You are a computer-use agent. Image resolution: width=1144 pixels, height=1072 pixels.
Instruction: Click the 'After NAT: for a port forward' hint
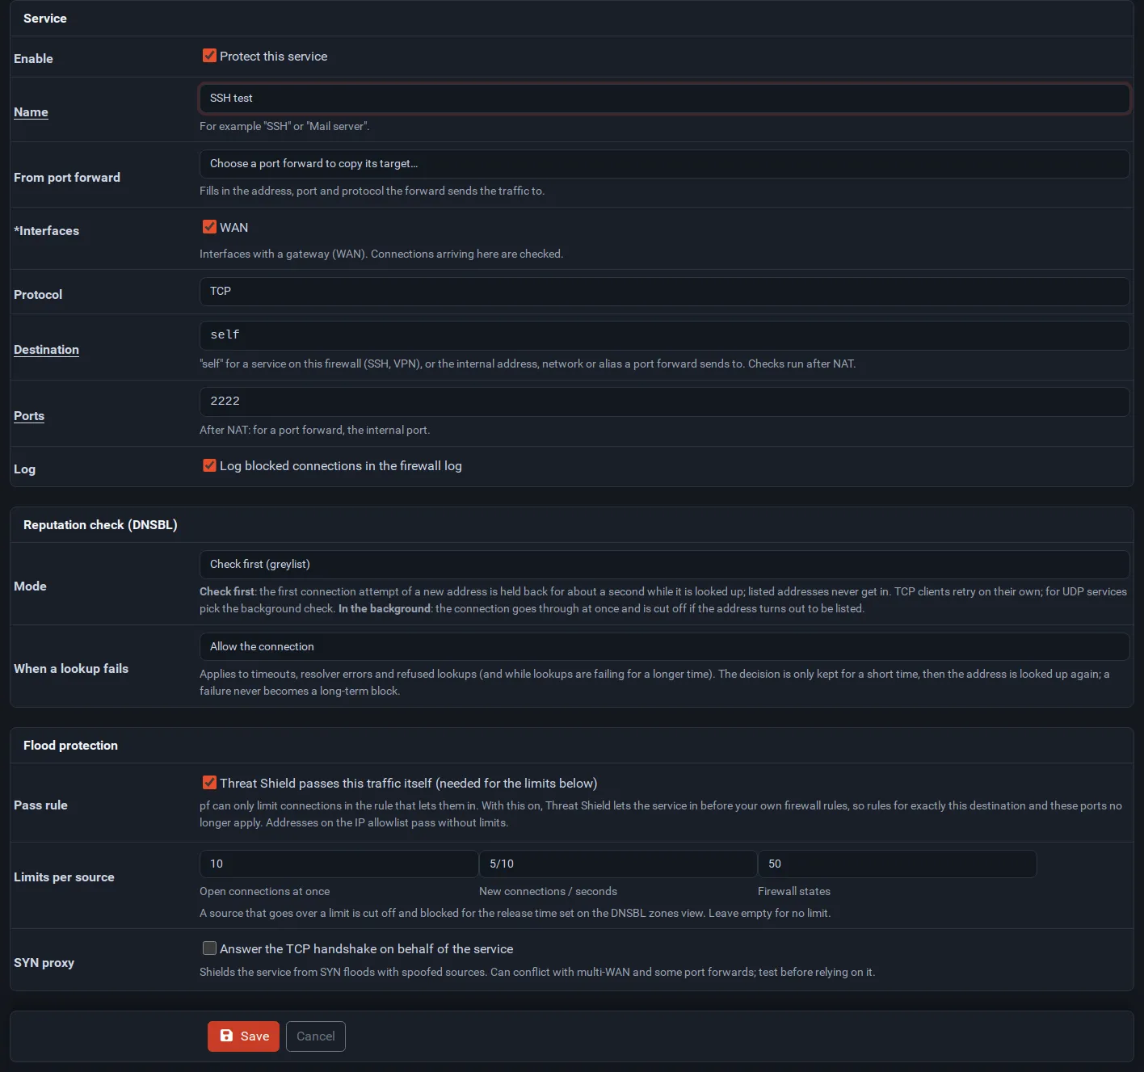[x=314, y=431]
